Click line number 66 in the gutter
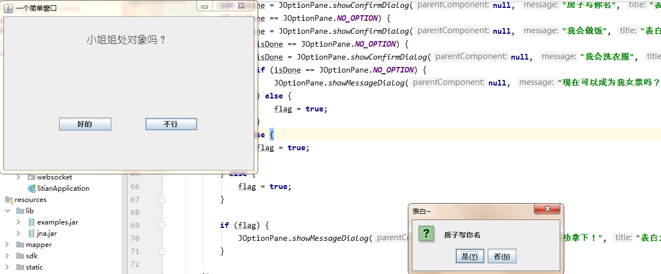Viewport: 661px width, 274px height. 135,186
